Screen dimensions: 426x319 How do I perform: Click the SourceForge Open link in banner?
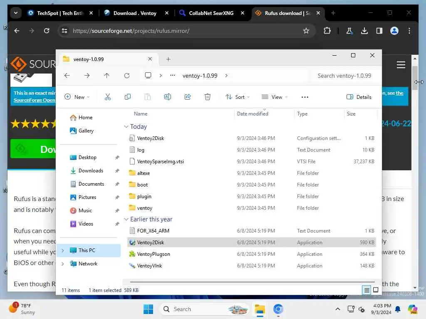coord(35,100)
